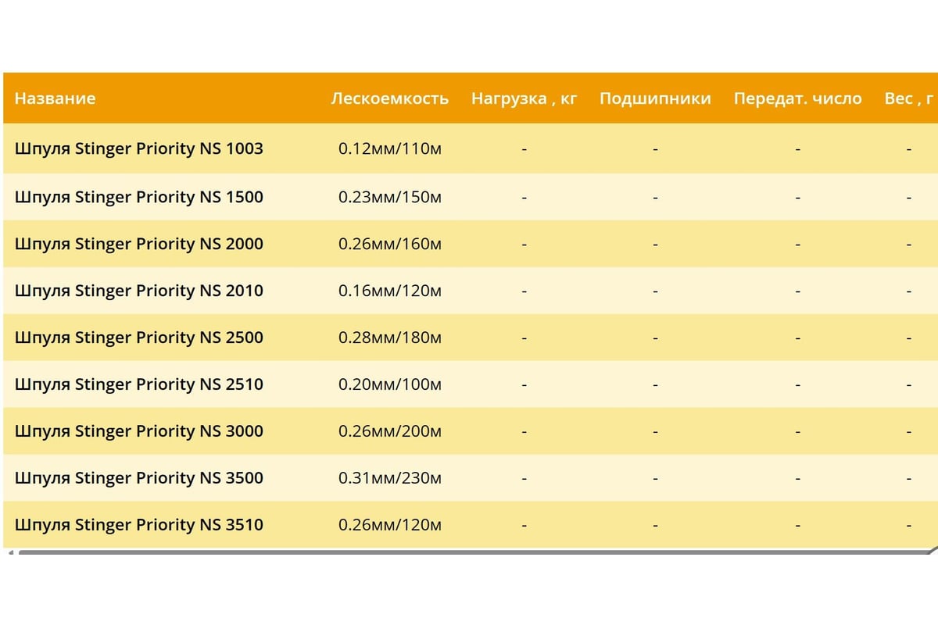Image resolution: width=938 pixels, height=625 pixels.
Task: Click the Вес, г column header
Action: tap(908, 98)
